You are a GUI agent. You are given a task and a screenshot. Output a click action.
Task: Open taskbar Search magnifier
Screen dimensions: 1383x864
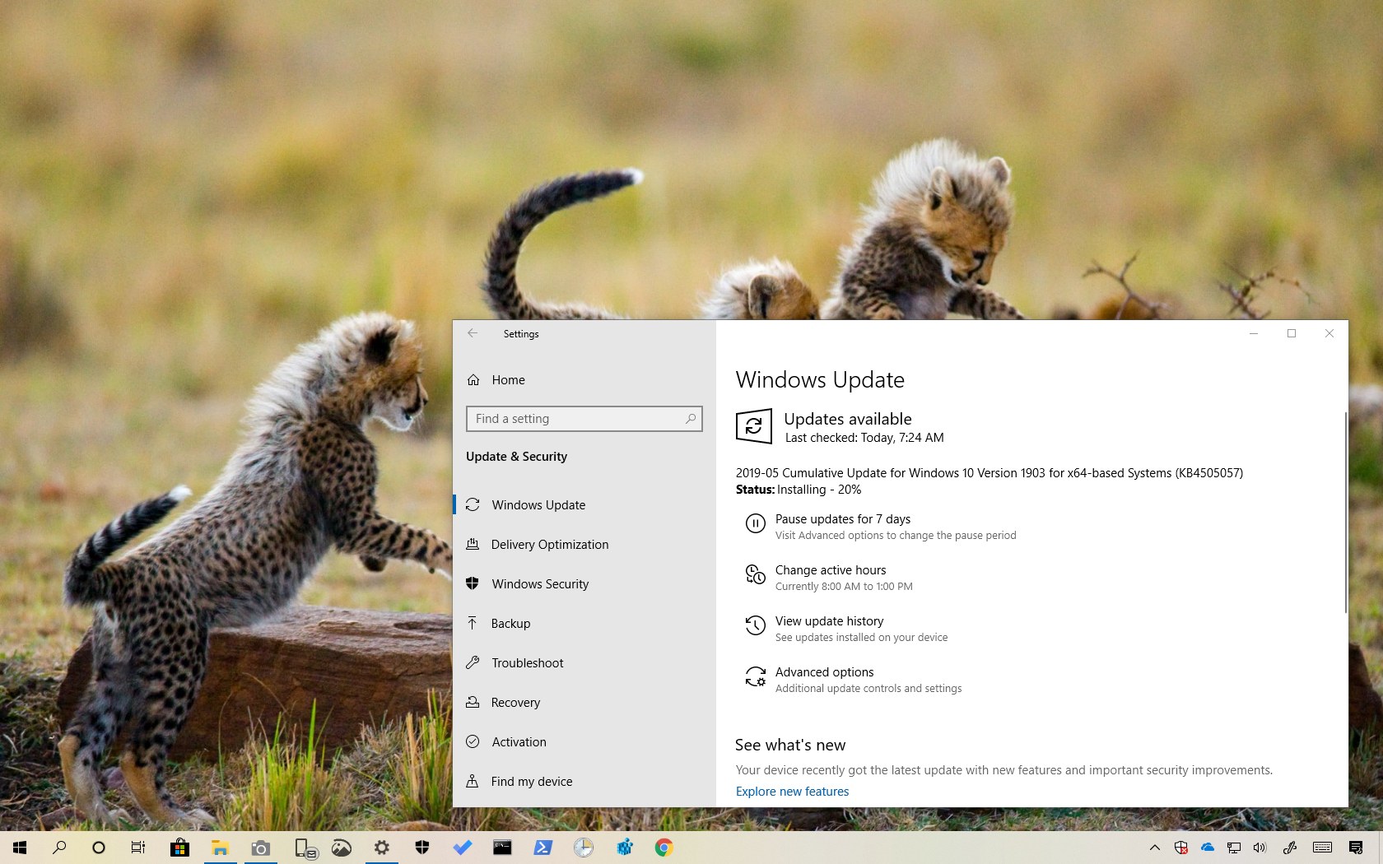(59, 848)
